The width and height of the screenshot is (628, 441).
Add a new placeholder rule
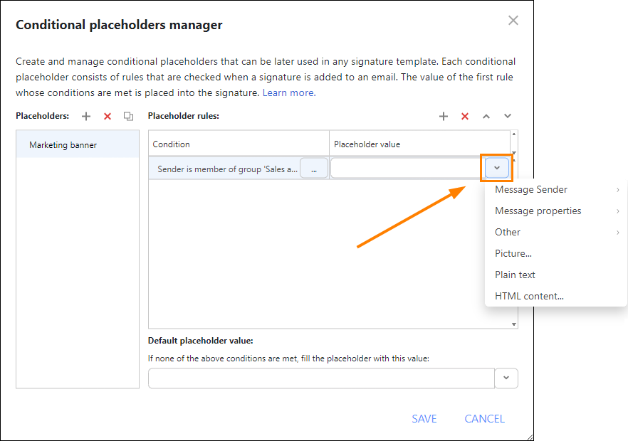click(x=444, y=116)
